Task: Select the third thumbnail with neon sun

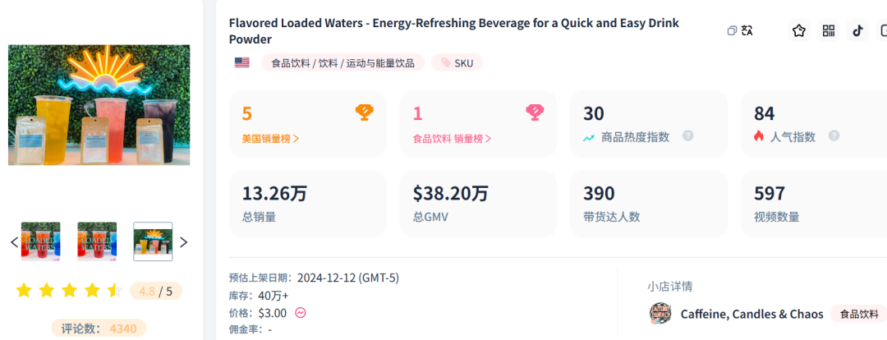Action: click(153, 241)
